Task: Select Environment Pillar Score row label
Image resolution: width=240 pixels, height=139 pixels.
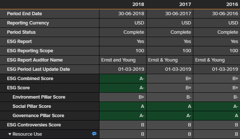Action: [39, 97]
